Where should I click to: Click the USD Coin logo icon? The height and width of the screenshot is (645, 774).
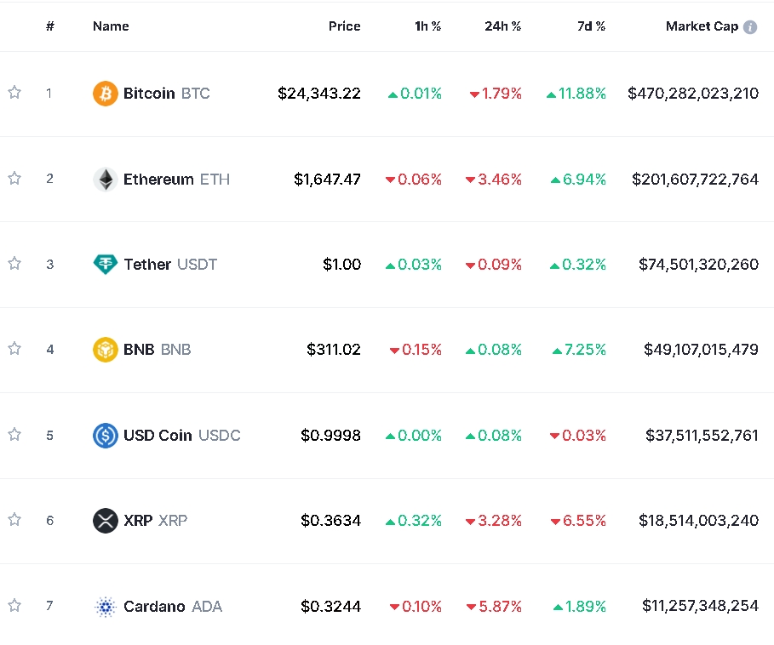[106, 436]
